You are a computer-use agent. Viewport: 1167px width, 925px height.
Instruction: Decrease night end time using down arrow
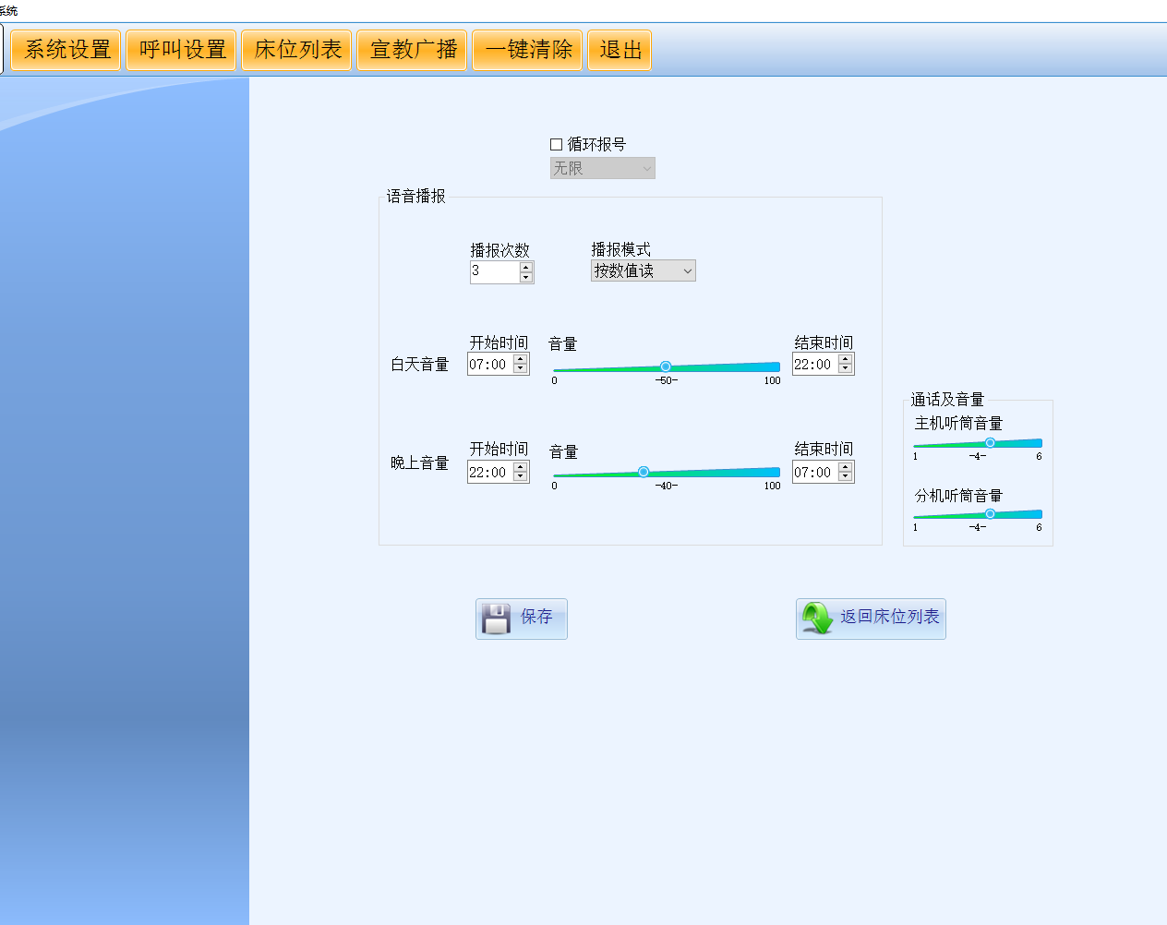(846, 477)
